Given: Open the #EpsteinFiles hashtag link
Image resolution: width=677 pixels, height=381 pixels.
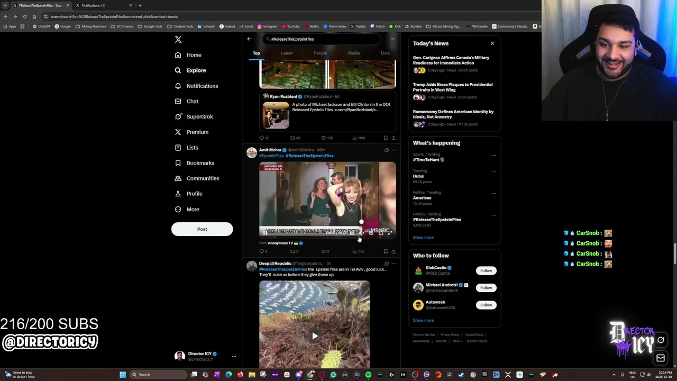Looking at the screenshot, I should [x=271, y=156].
